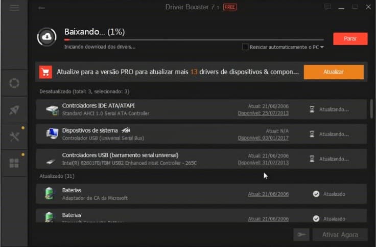
Task: Open the hamburger menu in the sidebar
Action: [x=14, y=8]
